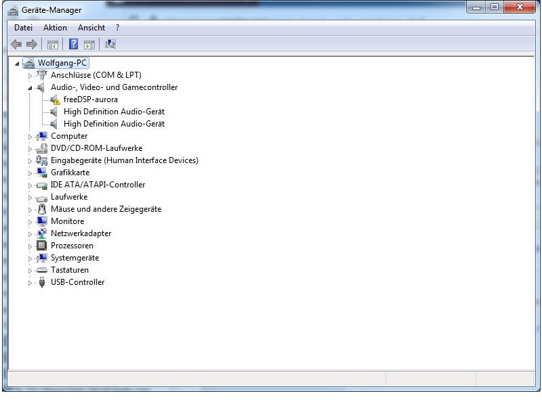Select the USB-Controller label
The width and height of the screenshot is (542, 406).
point(77,282)
